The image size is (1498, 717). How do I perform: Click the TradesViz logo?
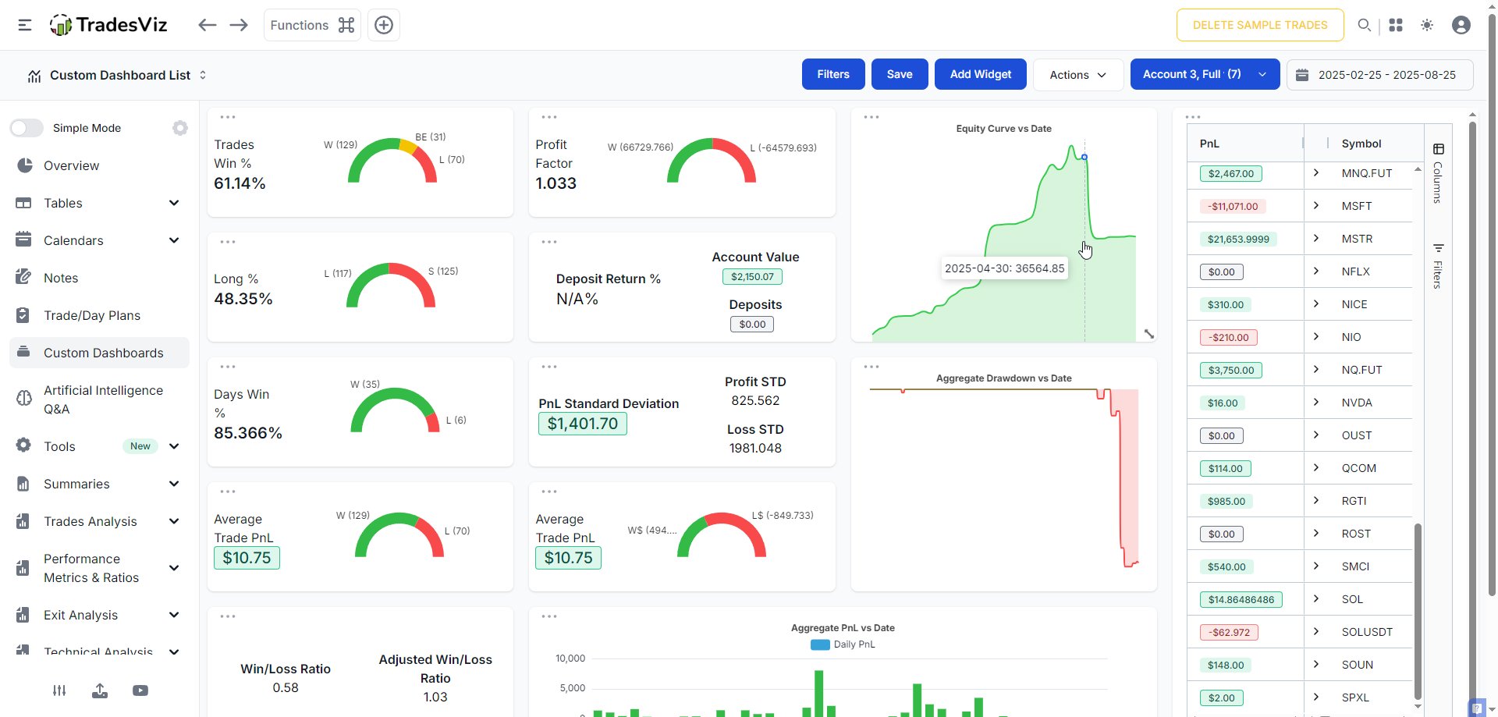click(x=108, y=25)
